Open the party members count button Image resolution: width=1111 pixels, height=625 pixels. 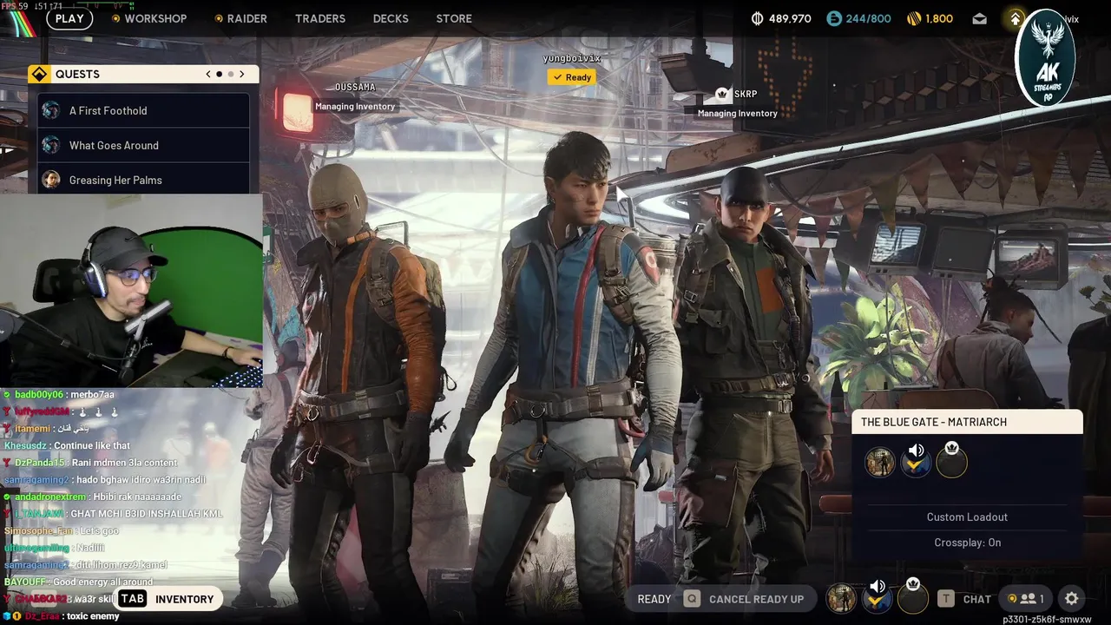click(1025, 599)
